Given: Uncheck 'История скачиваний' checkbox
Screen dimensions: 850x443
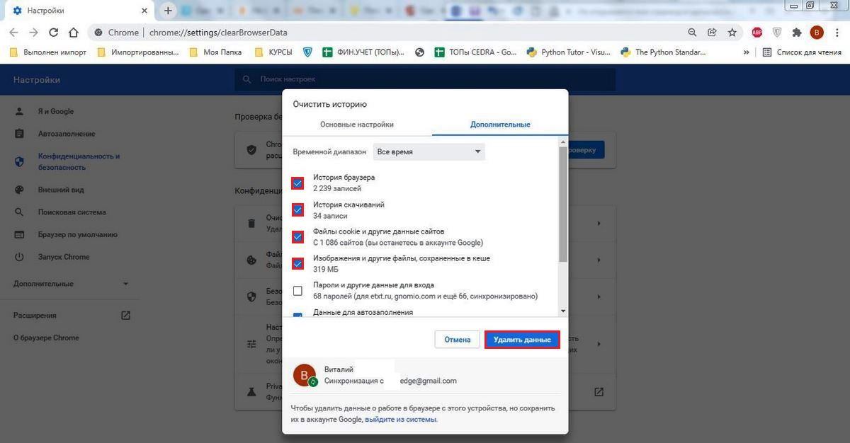Looking at the screenshot, I should (x=297, y=210).
